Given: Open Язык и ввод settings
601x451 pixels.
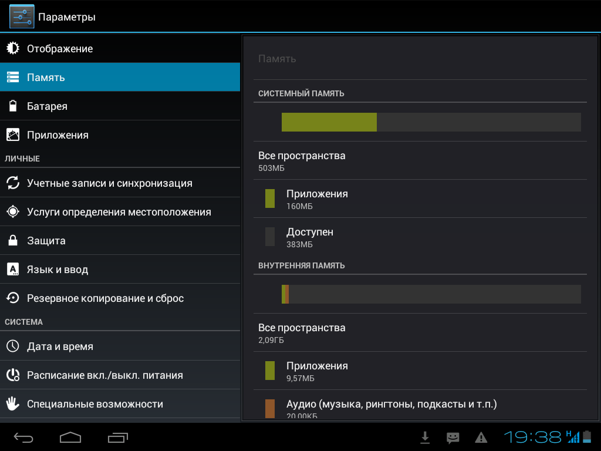Looking at the screenshot, I should (x=120, y=269).
